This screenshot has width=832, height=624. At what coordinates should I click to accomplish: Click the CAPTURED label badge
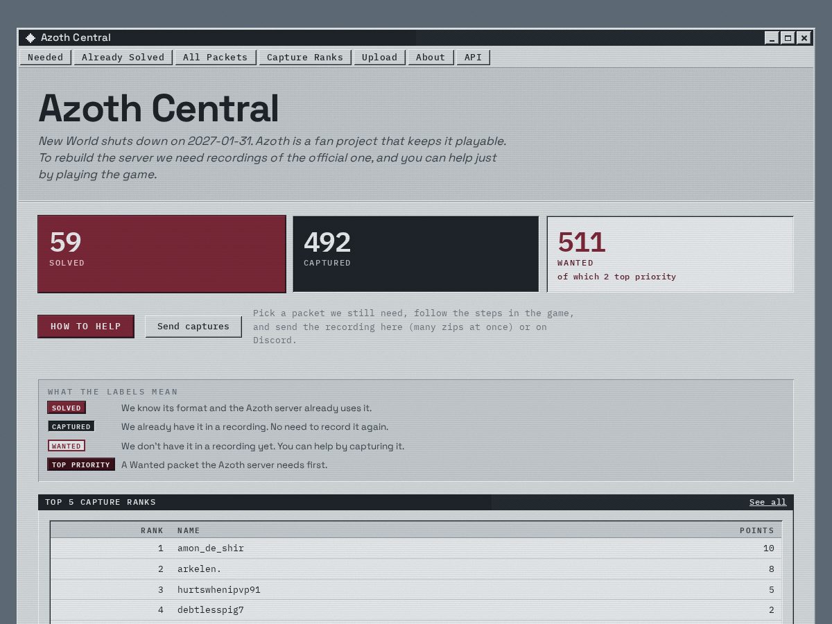coord(71,426)
